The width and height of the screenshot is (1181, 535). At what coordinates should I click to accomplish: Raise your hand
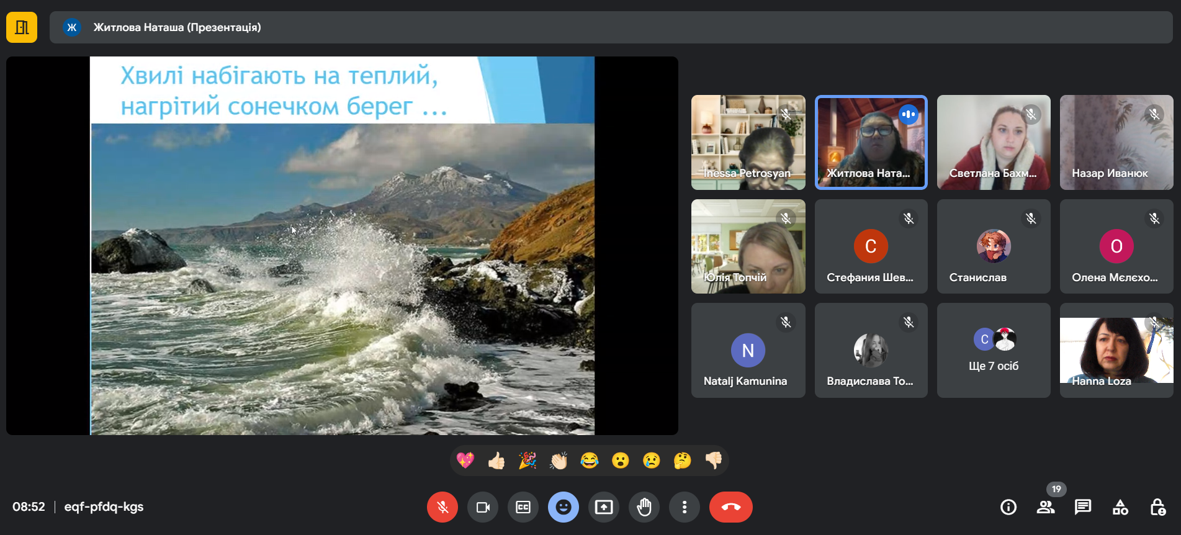[x=644, y=507]
